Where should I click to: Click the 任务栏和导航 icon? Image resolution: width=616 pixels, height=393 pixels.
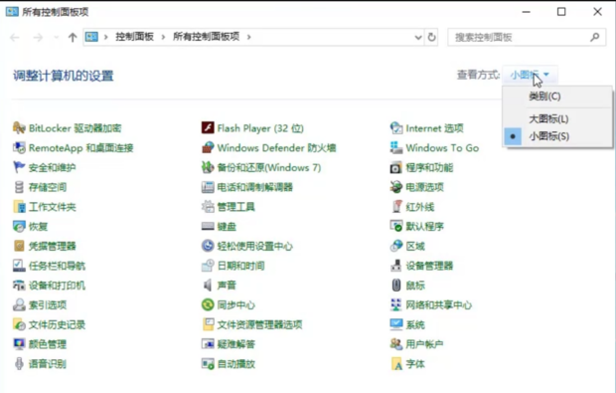[x=19, y=266]
